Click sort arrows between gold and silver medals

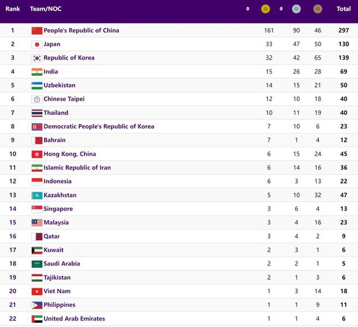click(x=281, y=9)
